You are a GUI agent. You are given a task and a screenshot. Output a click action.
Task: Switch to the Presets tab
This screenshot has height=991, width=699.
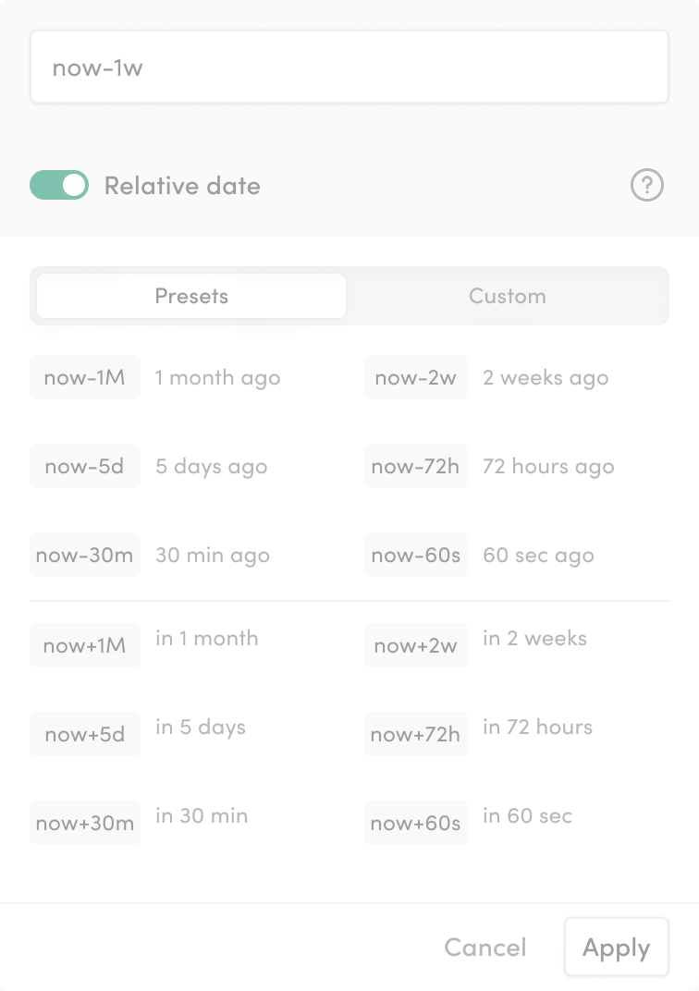(190, 296)
